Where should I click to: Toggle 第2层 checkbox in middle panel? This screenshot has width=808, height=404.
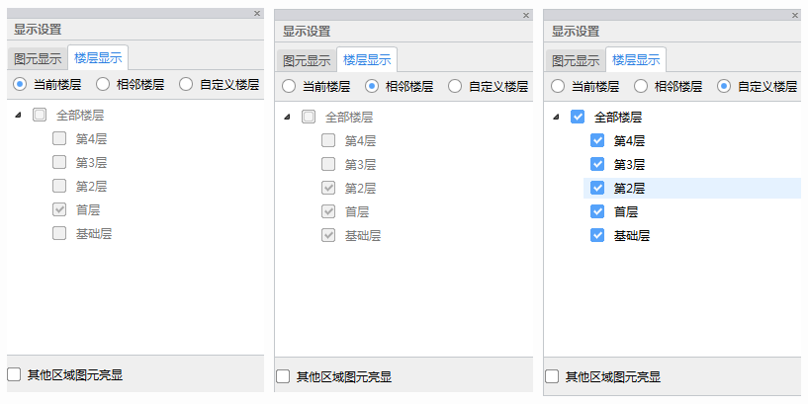(328, 188)
